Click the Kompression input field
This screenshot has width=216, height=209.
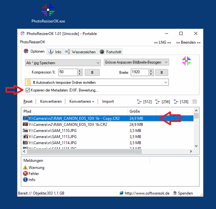68,72
